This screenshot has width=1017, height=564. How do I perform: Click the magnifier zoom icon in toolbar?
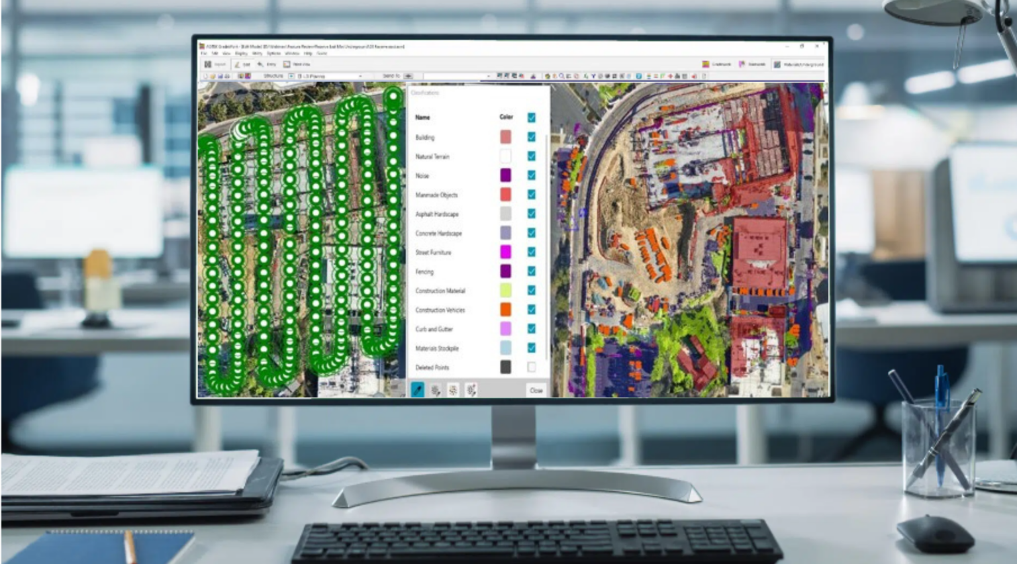click(561, 76)
